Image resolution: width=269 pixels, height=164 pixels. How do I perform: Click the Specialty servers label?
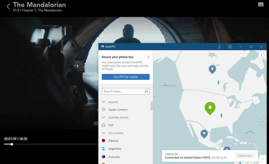coord(118,118)
